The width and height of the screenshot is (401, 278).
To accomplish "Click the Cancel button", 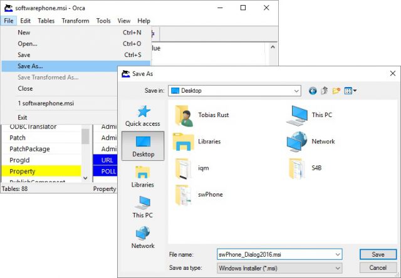I will (x=378, y=267).
